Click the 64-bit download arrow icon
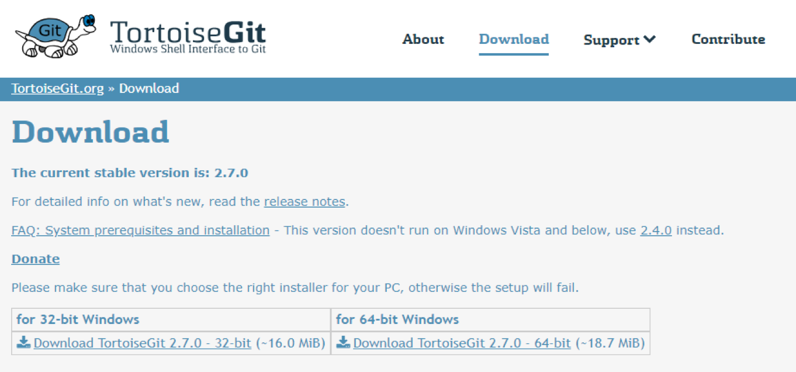 pyautogui.click(x=343, y=342)
